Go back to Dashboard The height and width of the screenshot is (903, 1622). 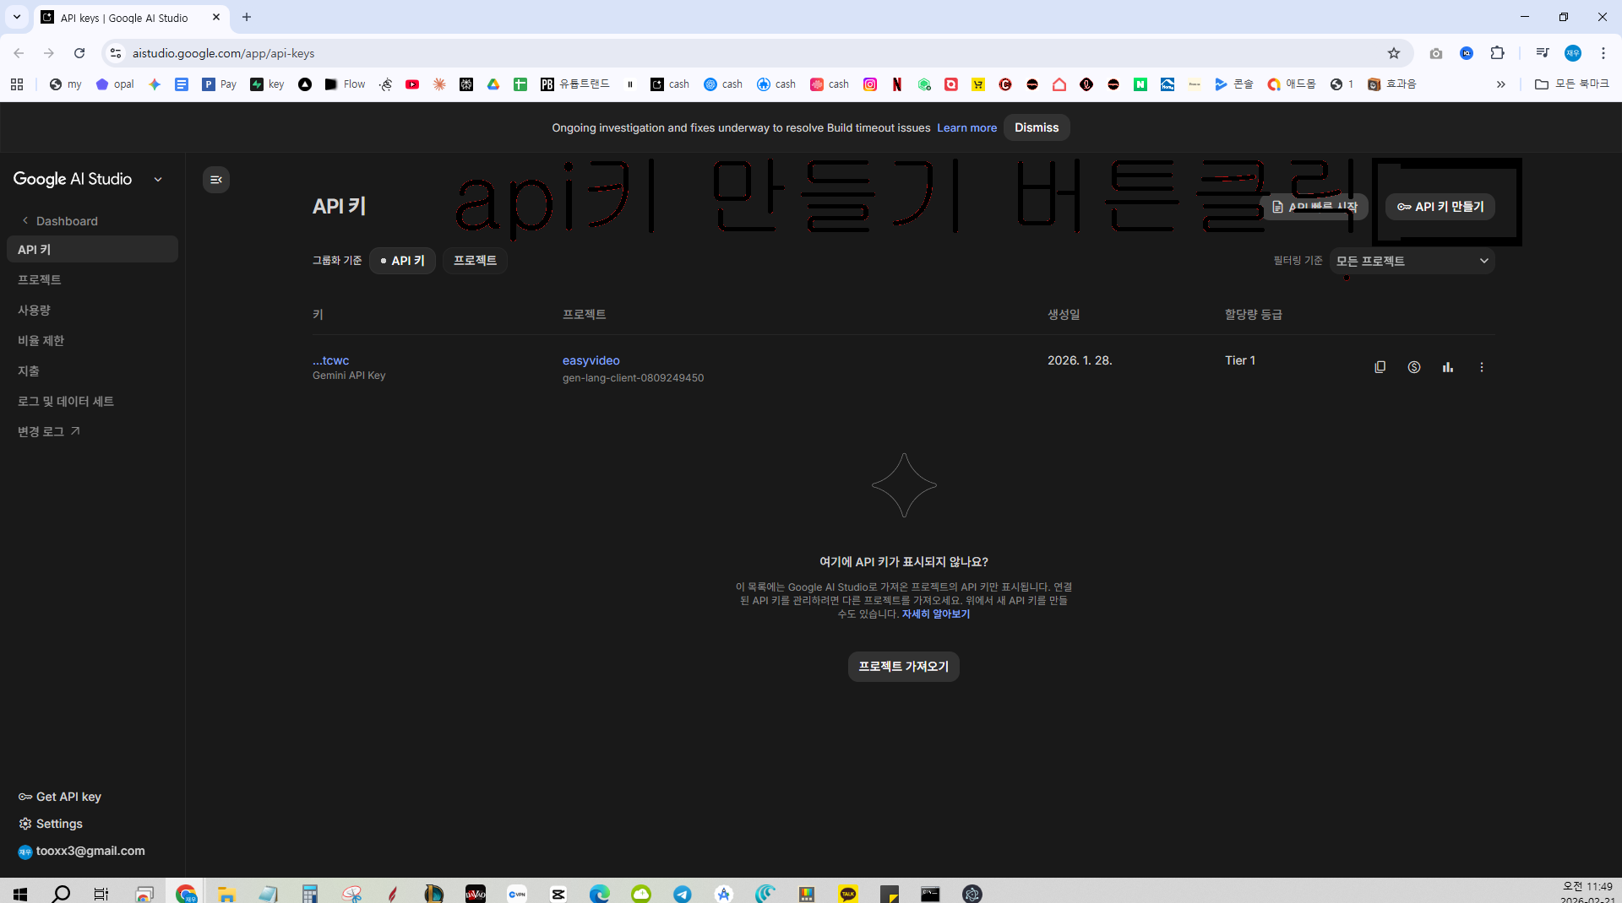59,221
